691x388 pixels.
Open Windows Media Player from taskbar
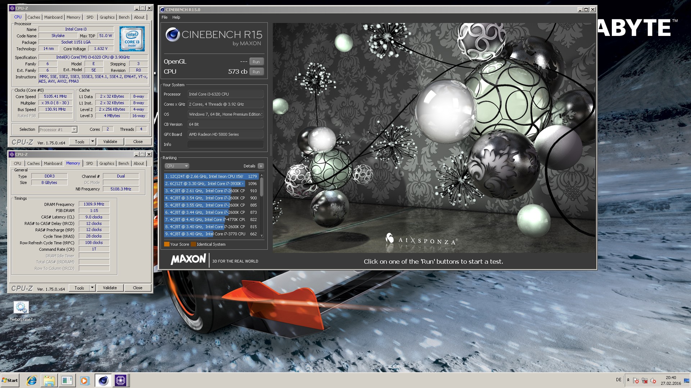[85, 380]
